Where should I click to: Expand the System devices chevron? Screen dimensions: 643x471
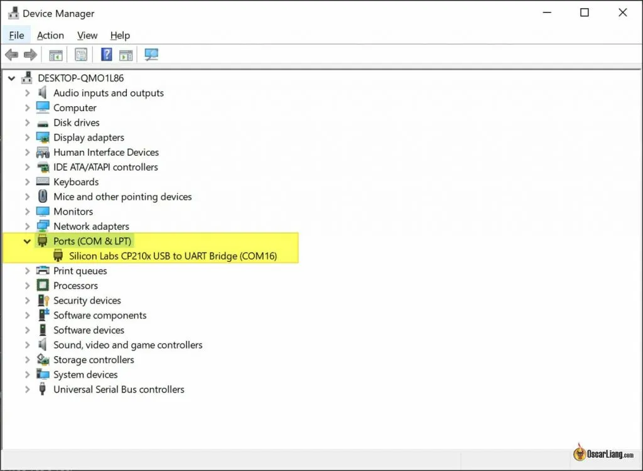tap(28, 374)
